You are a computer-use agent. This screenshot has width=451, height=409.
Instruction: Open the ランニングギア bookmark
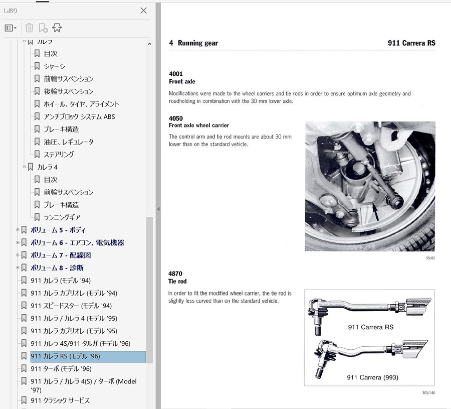pyautogui.click(x=62, y=217)
